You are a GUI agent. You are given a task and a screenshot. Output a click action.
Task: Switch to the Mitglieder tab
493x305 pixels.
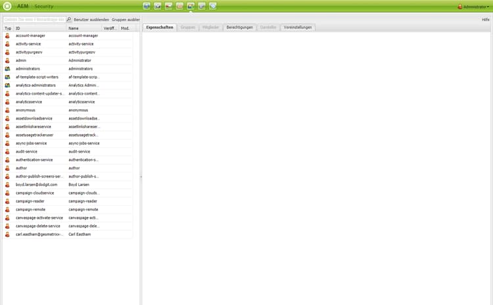click(x=210, y=28)
